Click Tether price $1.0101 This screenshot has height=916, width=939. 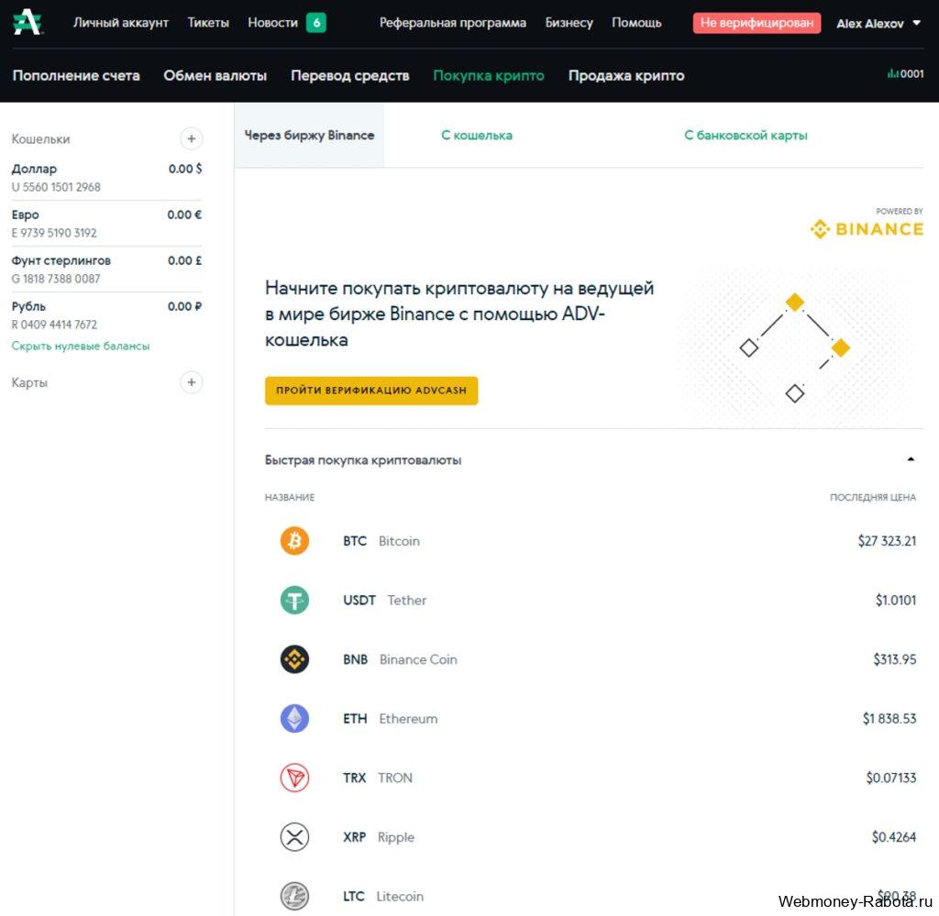tap(895, 600)
